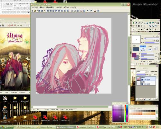
Task: Click the layer opacity stepper arrows
Action: point(150,74)
